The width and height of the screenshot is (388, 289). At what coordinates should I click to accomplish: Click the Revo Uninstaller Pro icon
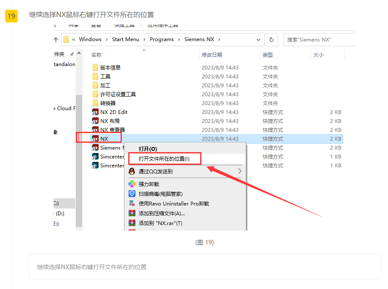click(132, 203)
